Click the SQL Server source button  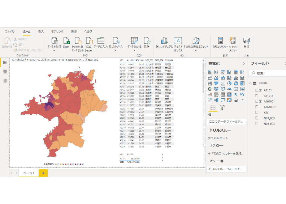pyautogui.click(x=89, y=45)
